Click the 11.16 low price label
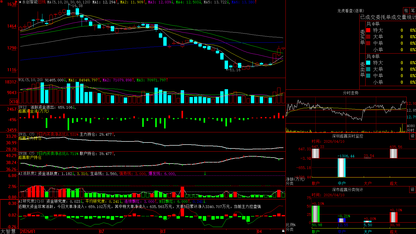This screenshot has height=234, width=416. (x=235, y=70)
